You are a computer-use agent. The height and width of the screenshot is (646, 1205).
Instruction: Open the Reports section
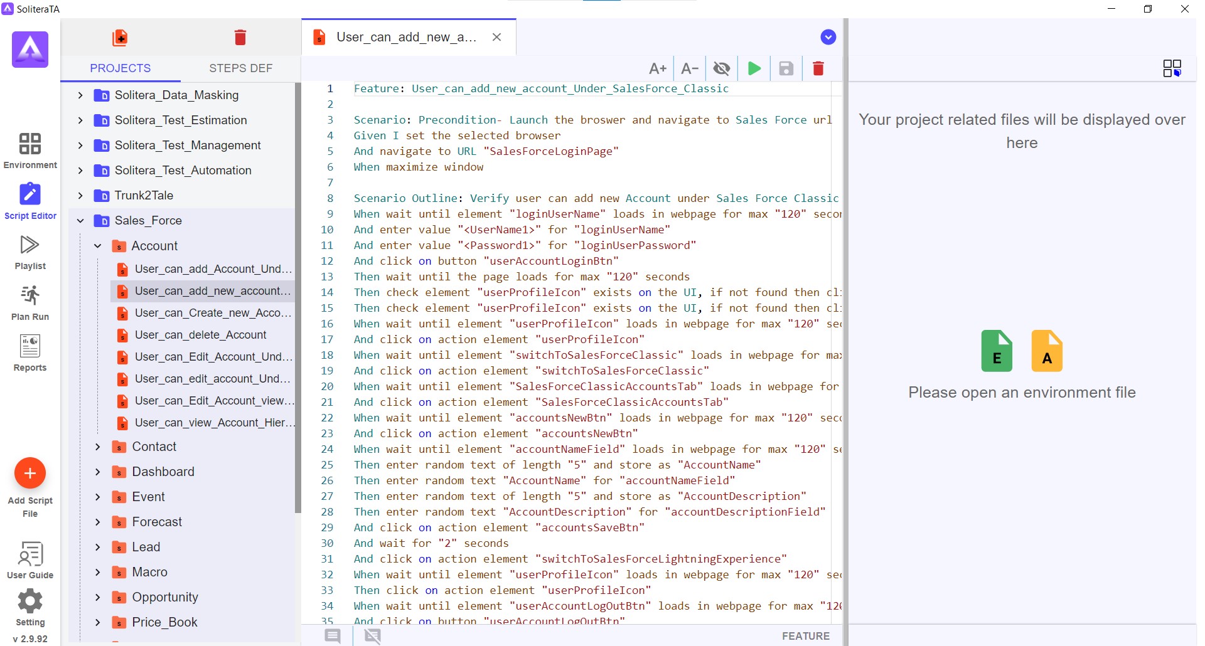point(30,353)
